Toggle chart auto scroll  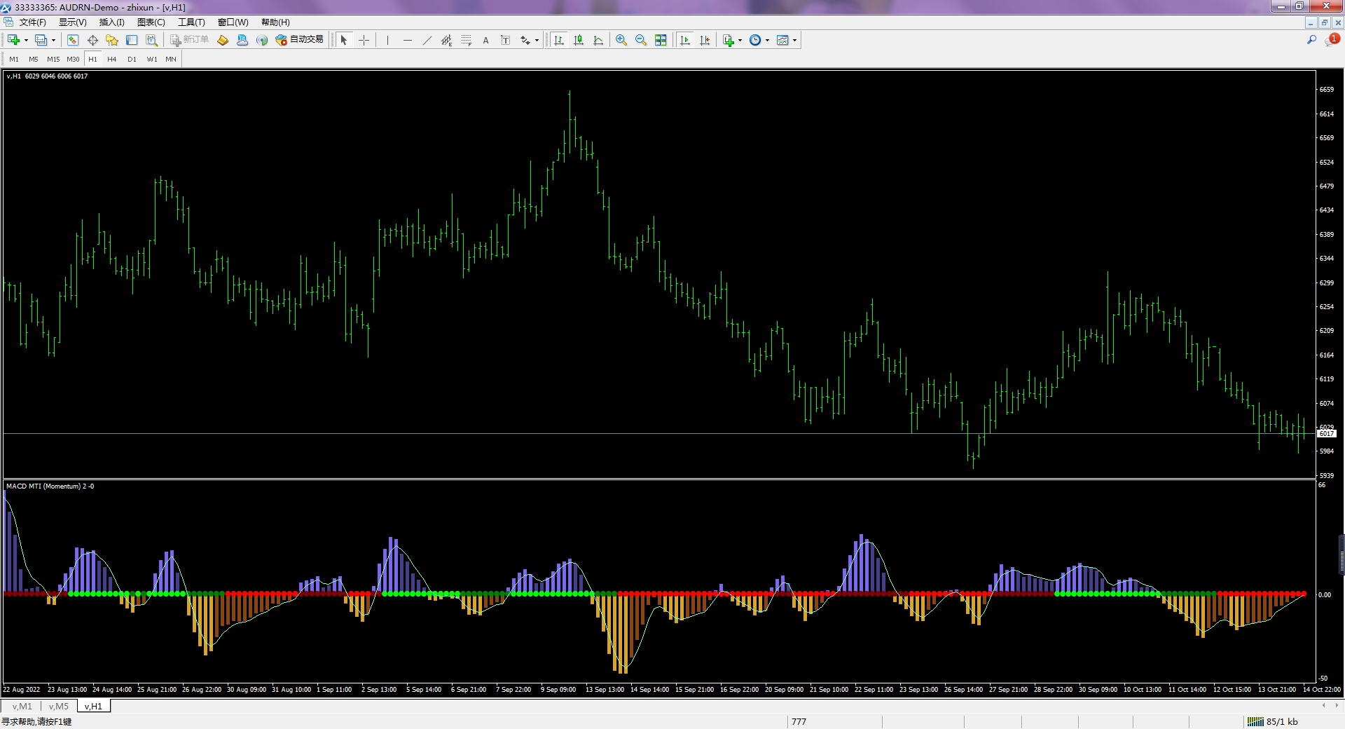(685, 40)
